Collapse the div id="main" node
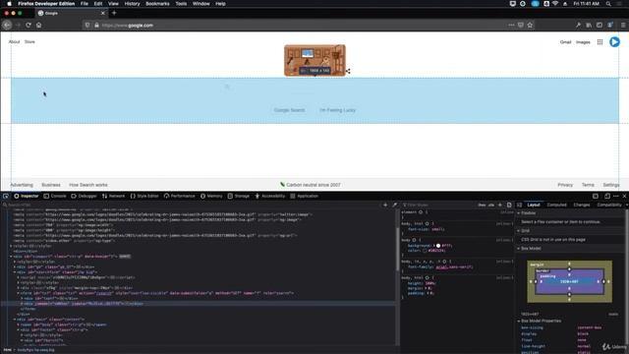 click(15, 320)
